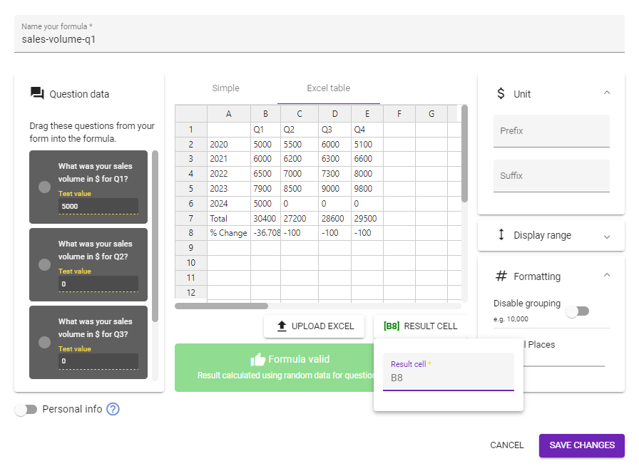Collapse the Unit panel chevron
The height and width of the screenshot is (466, 639).
tap(607, 93)
